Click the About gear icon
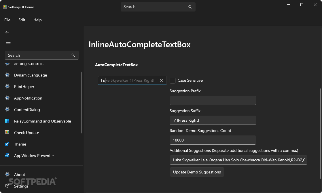 7,174
